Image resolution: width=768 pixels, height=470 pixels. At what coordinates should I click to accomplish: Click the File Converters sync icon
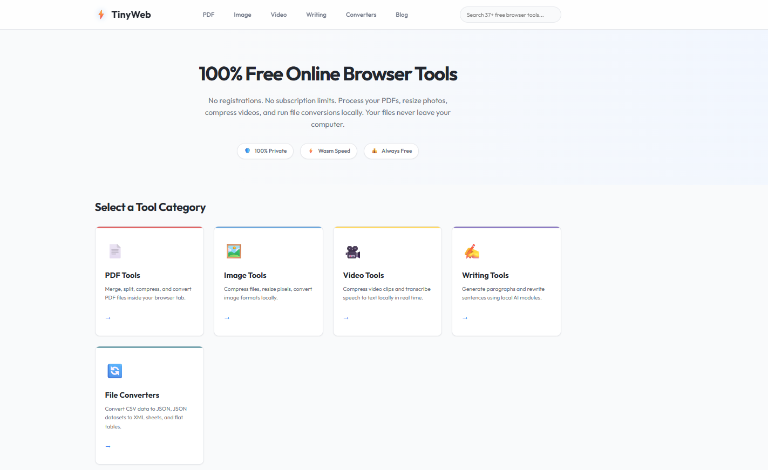(115, 371)
